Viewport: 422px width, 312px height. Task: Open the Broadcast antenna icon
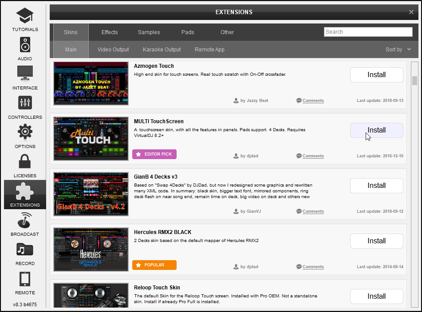[x=25, y=220]
